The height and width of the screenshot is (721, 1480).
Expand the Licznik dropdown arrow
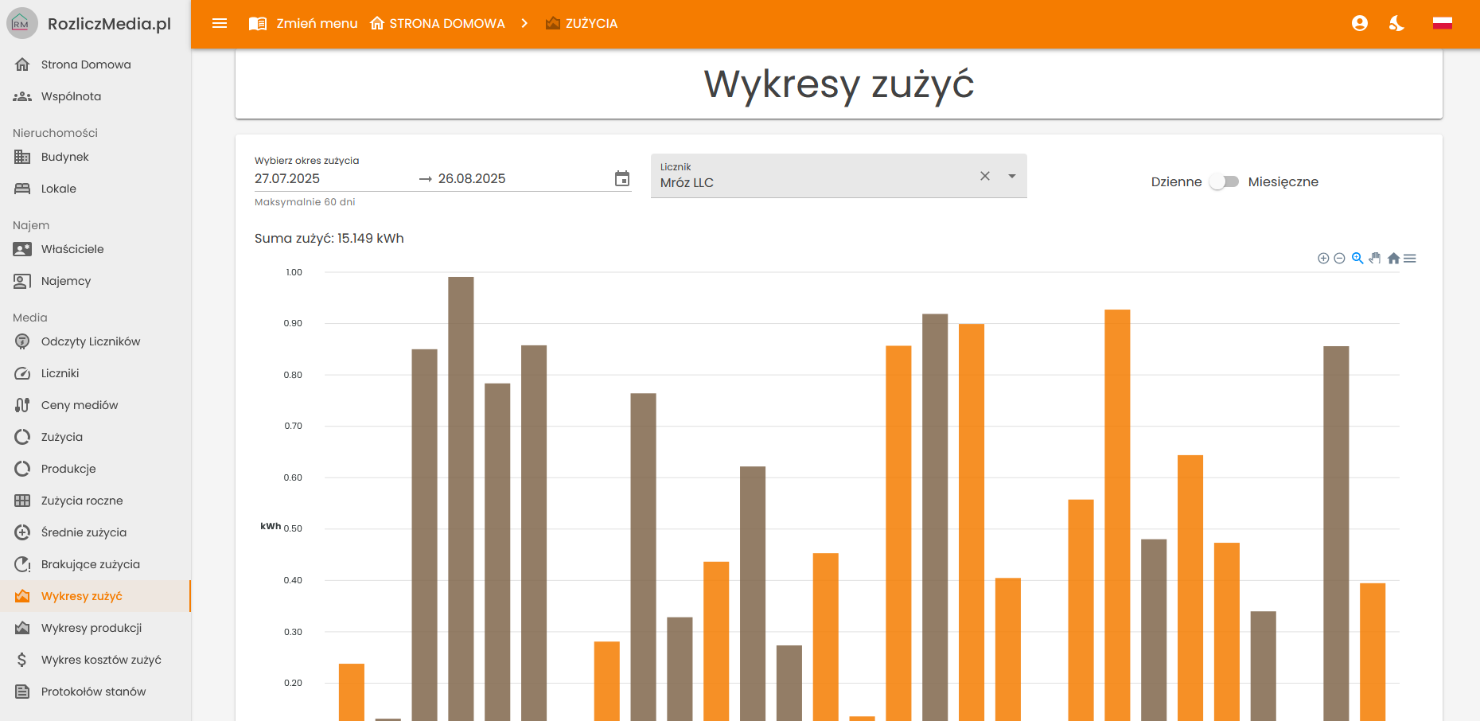(1012, 176)
